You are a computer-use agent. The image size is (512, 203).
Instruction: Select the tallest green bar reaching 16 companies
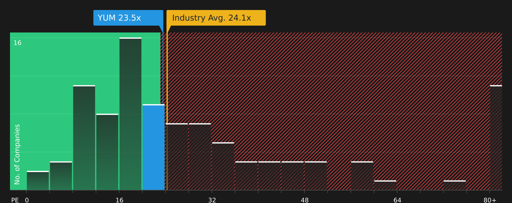click(x=130, y=114)
